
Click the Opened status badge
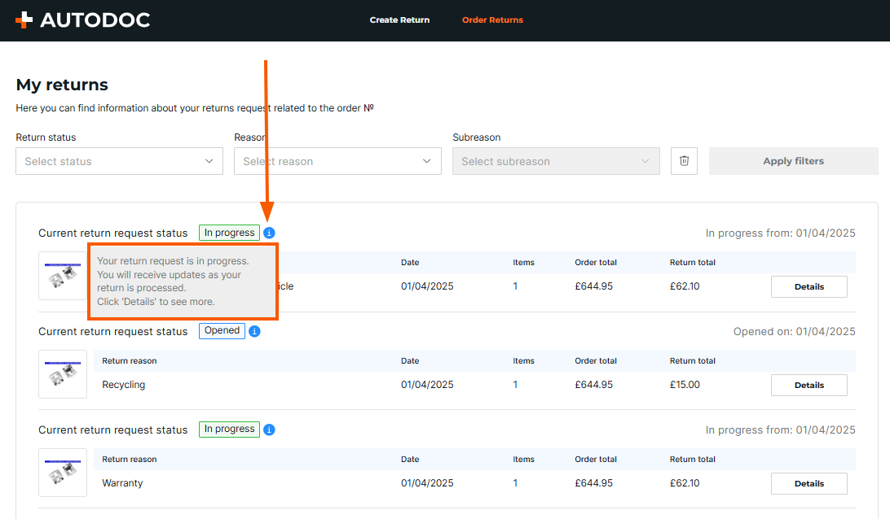click(x=222, y=331)
